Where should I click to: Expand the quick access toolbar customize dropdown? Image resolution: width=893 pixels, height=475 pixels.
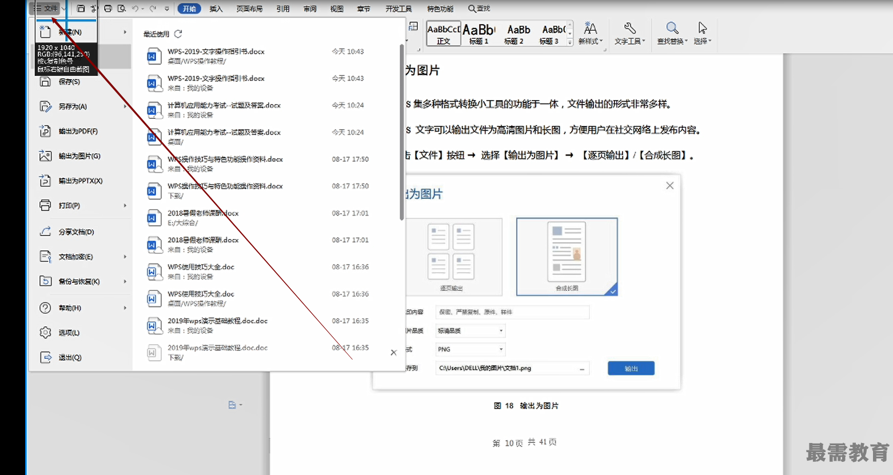pyautogui.click(x=167, y=9)
